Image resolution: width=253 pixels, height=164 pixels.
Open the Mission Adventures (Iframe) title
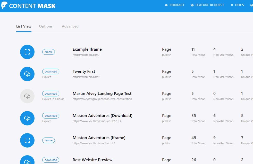pyautogui.click(x=99, y=138)
